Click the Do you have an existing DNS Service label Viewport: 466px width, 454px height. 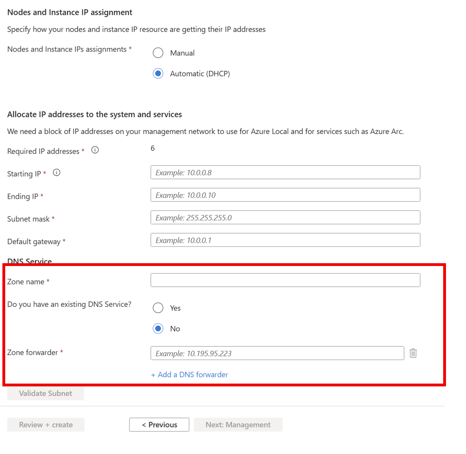69,304
